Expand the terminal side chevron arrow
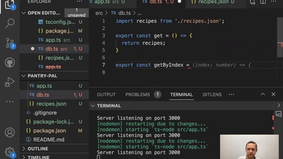The image size is (283, 159). point(279,105)
